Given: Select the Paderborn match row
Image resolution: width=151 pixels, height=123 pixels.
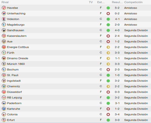Looking at the screenshot, I should point(75,103).
